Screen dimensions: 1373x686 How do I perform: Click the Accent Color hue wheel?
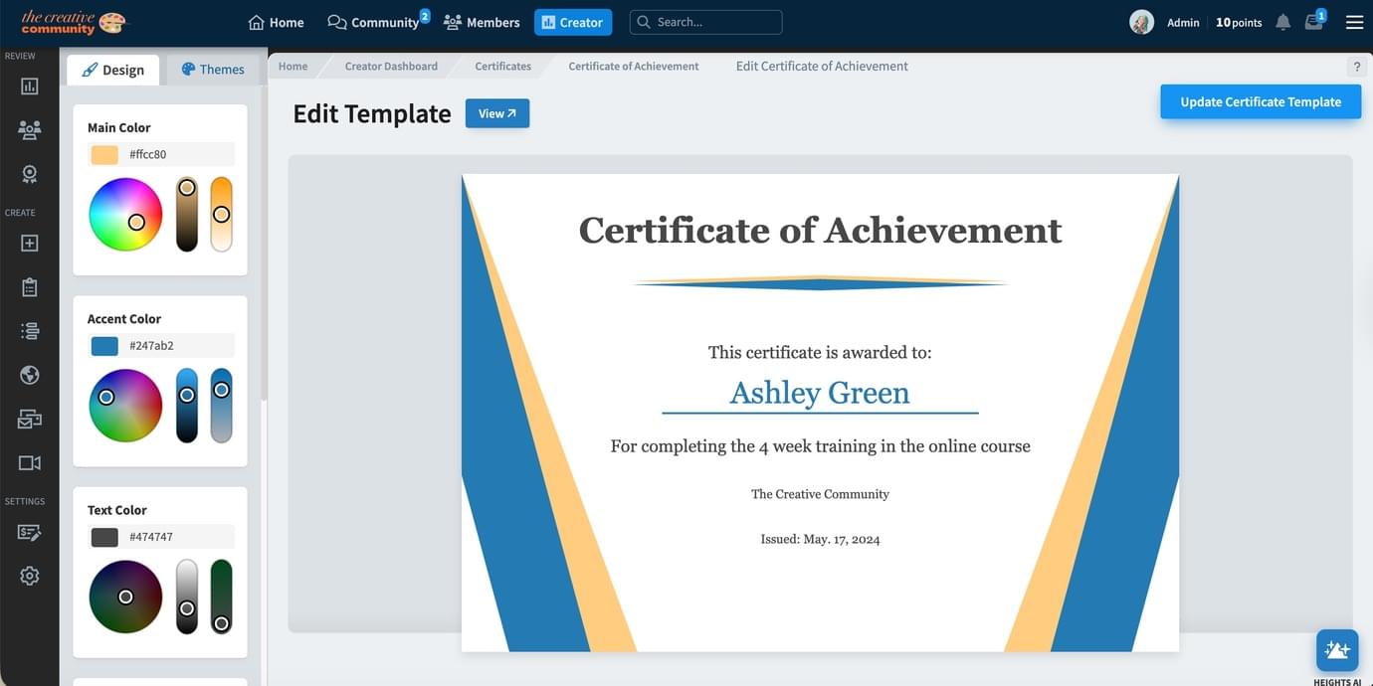click(x=125, y=406)
